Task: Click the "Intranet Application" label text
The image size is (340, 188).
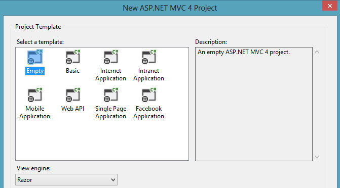Action: coord(149,75)
